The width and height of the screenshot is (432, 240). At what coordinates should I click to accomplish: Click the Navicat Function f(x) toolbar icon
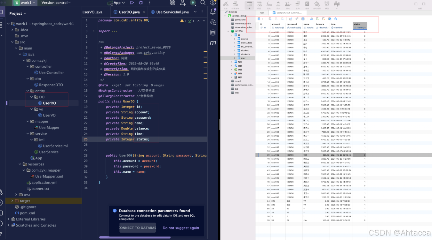(x=269, y=5)
